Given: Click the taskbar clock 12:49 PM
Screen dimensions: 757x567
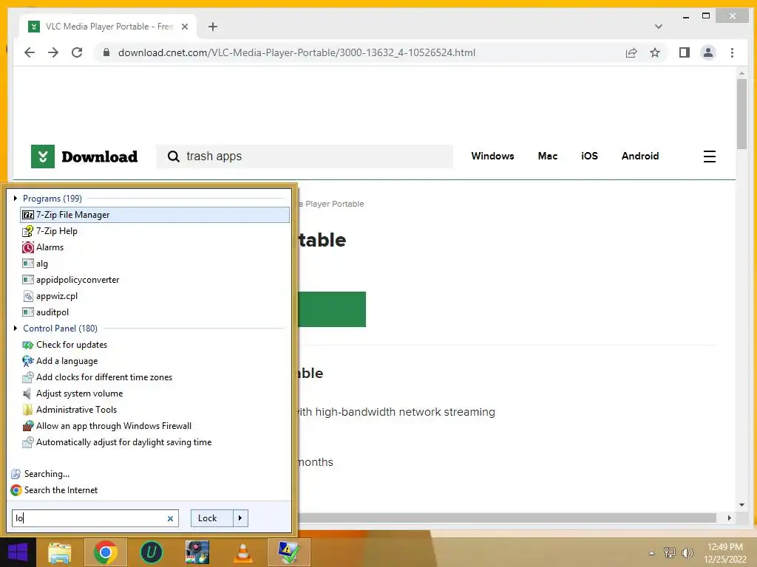Looking at the screenshot, I should 724,547.
